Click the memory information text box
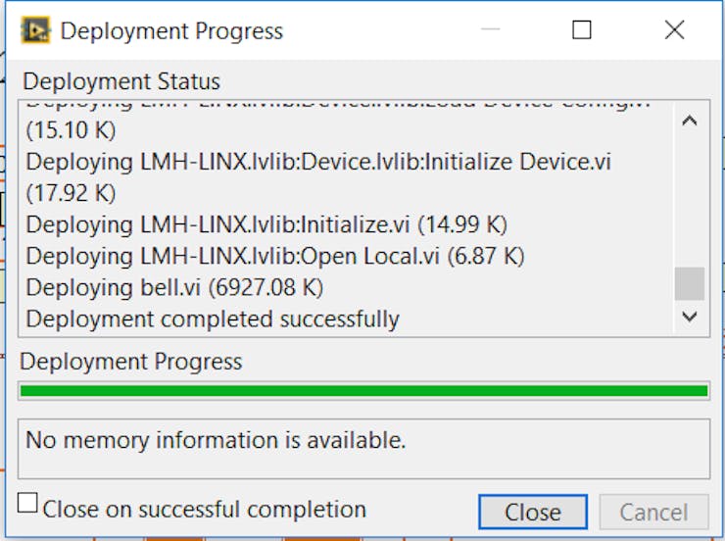 pyautogui.click(x=363, y=449)
